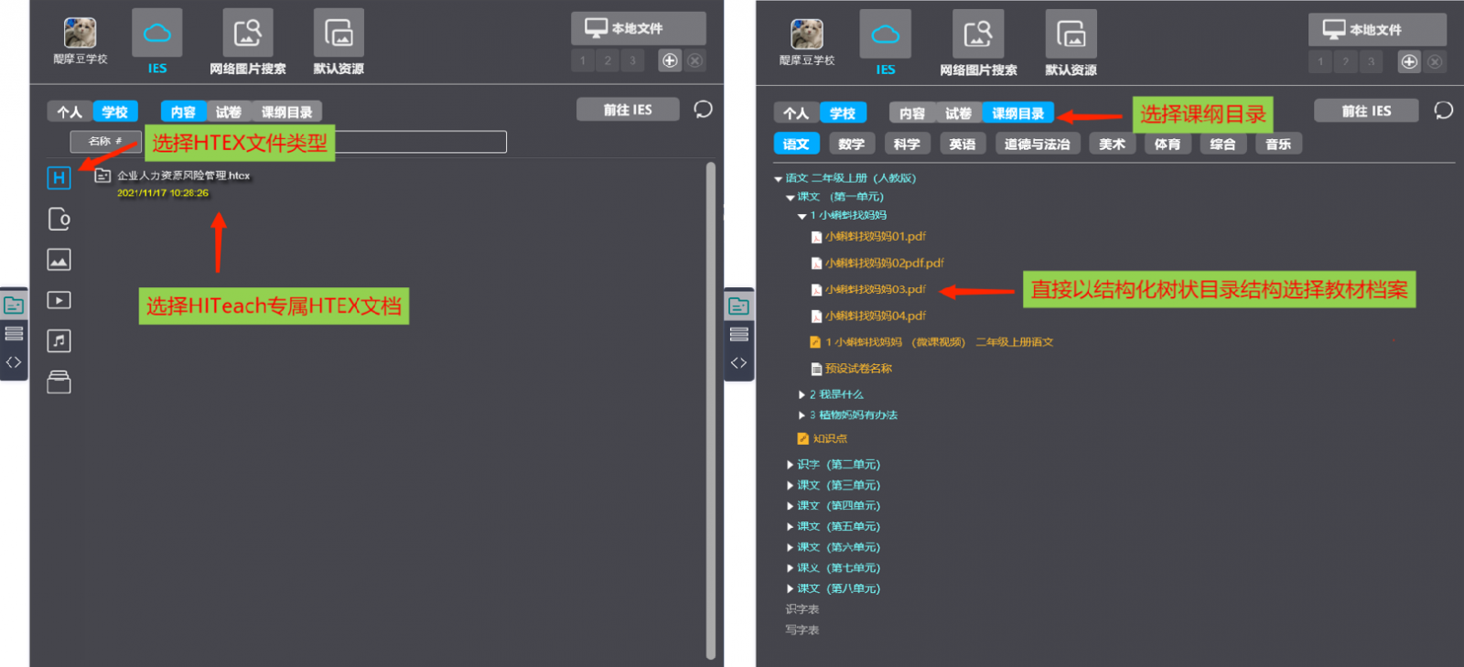Click the refresh icon in the left panel

703,110
